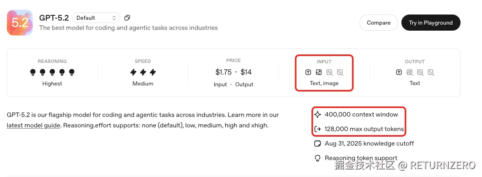Click the GPT-5.2 model logo thumbnail
This screenshot has height=177, width=482.
coord(19,23)
